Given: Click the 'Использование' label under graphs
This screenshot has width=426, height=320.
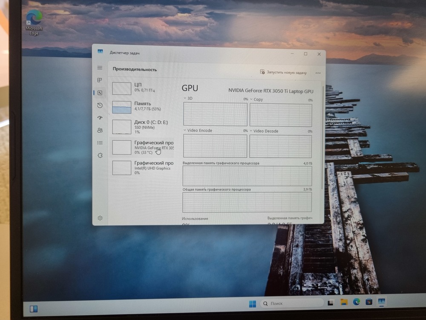Looking at the screenshot, I should point(195,218).
